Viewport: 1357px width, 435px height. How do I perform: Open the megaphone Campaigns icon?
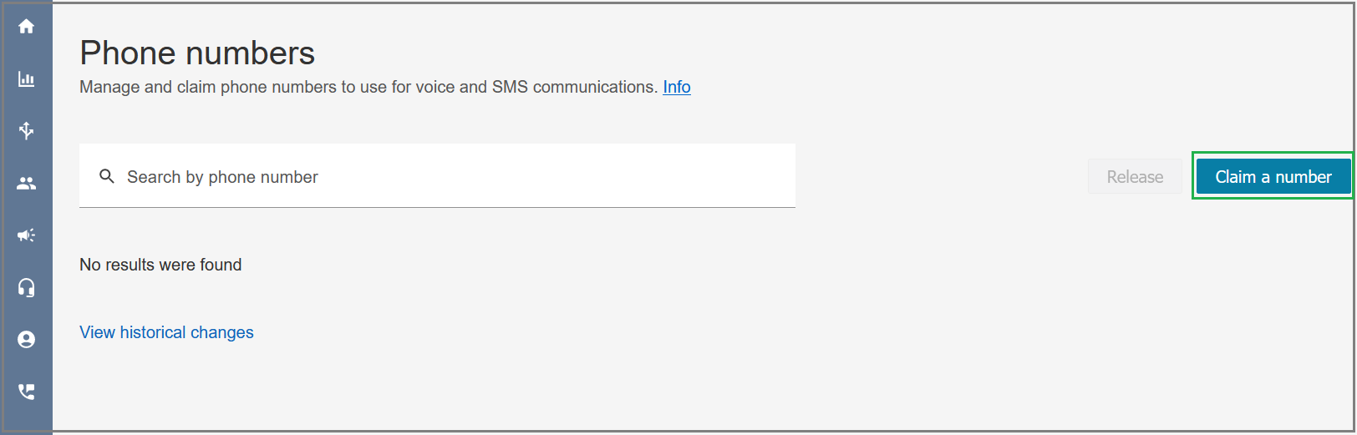pyautogui.click(x=26, y=235)
